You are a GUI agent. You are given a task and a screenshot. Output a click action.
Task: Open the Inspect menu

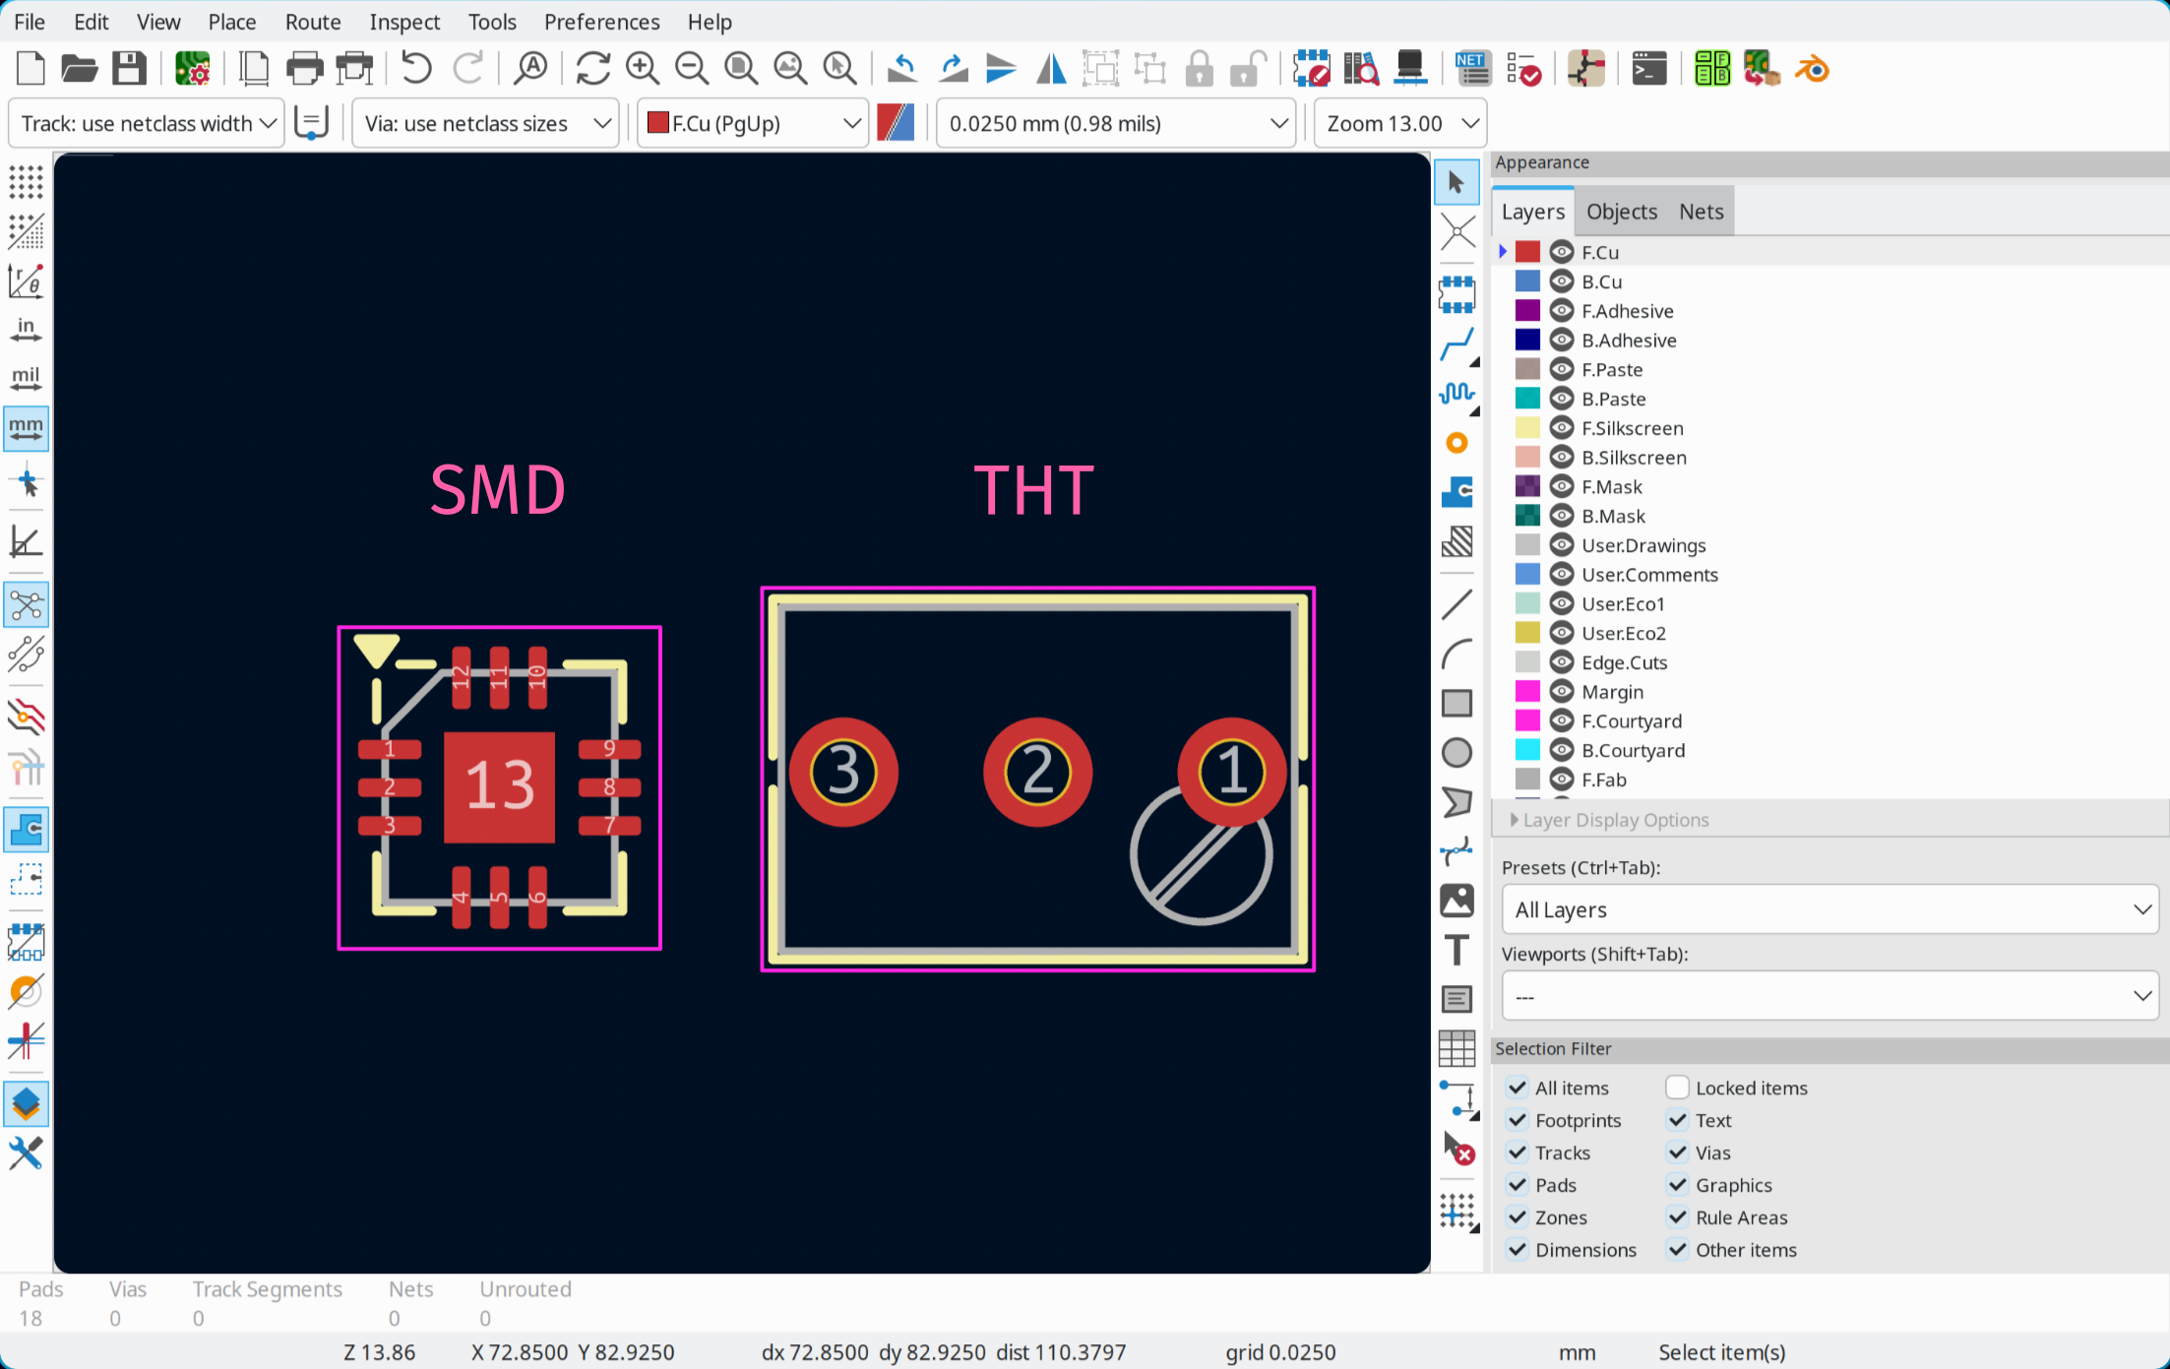coord(404,22)
